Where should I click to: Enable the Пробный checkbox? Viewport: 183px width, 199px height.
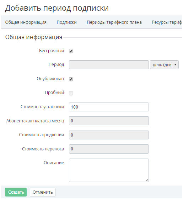click(x=71, y=93)
